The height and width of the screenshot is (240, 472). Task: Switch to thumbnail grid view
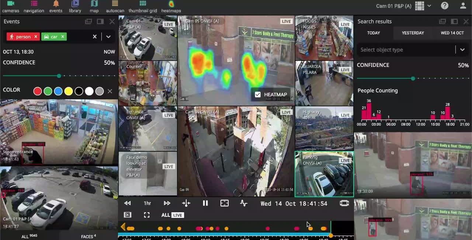(142, 6)
